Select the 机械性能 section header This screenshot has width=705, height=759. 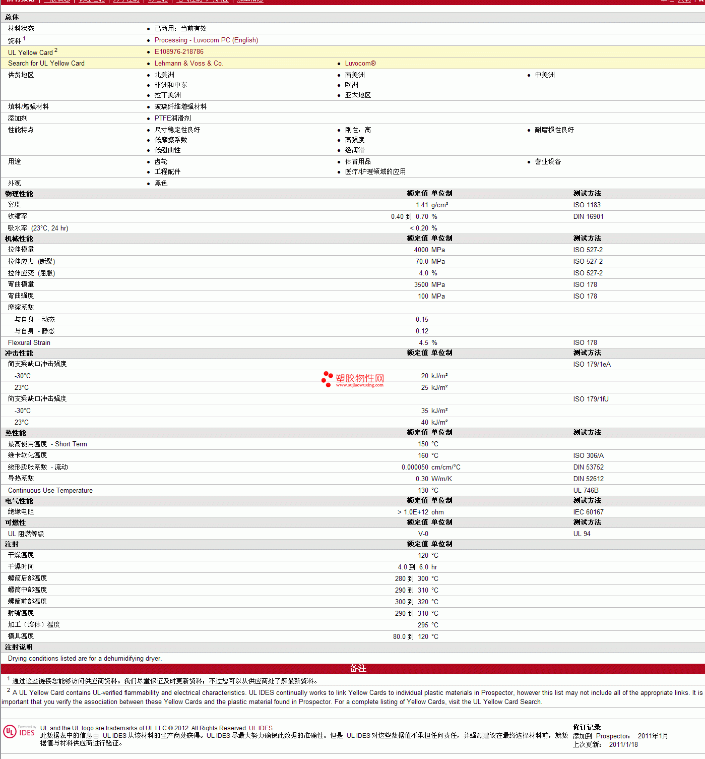pyautogui.click(x=19, y=239)
